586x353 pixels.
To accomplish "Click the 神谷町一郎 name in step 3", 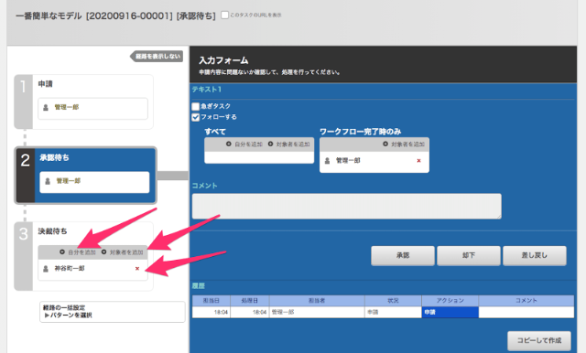I will click(70, 268).
